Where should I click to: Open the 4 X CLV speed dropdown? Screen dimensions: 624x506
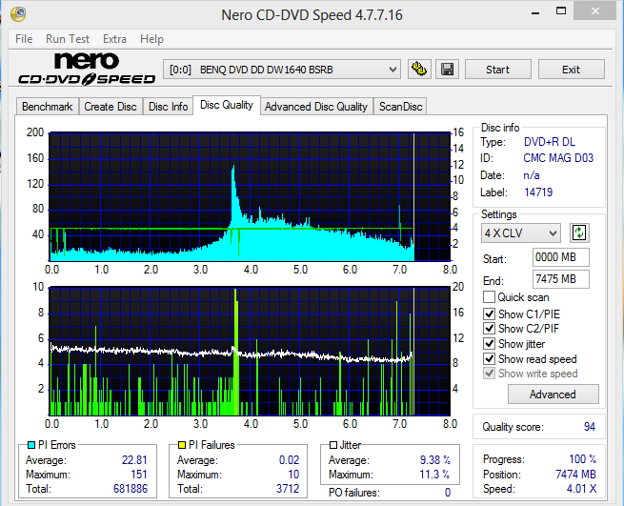click(x=521, y=233)
